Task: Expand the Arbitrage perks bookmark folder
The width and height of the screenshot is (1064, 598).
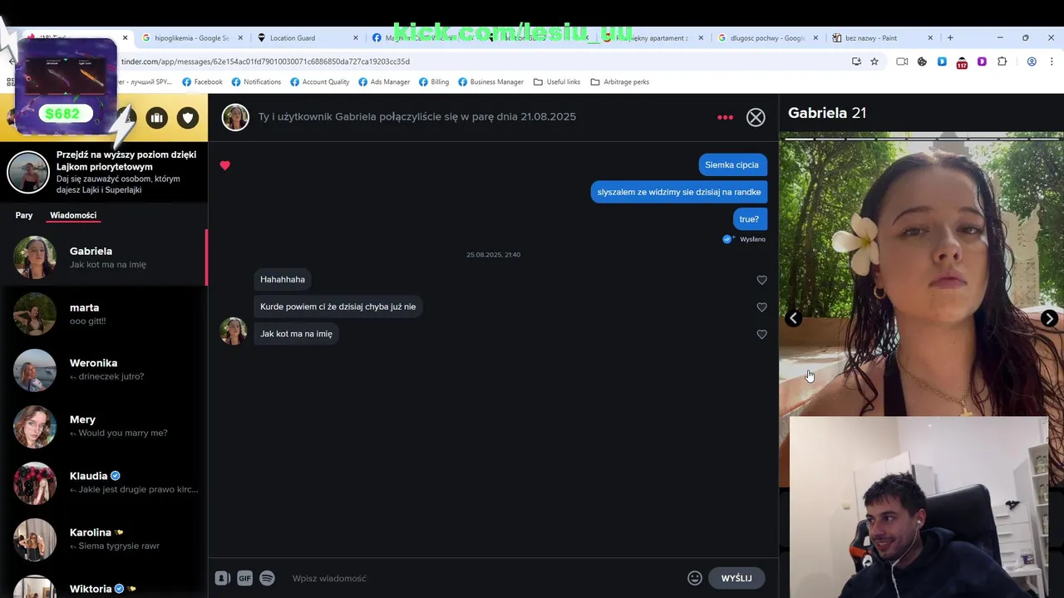Action: click(619, 82)
